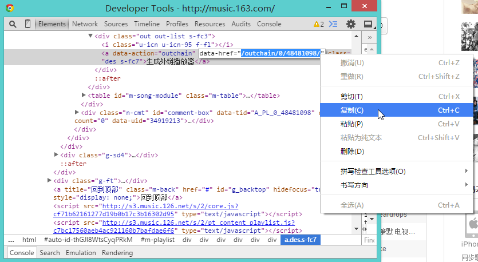
Task: Open the Search drawer tab
Action: point(50,252)
